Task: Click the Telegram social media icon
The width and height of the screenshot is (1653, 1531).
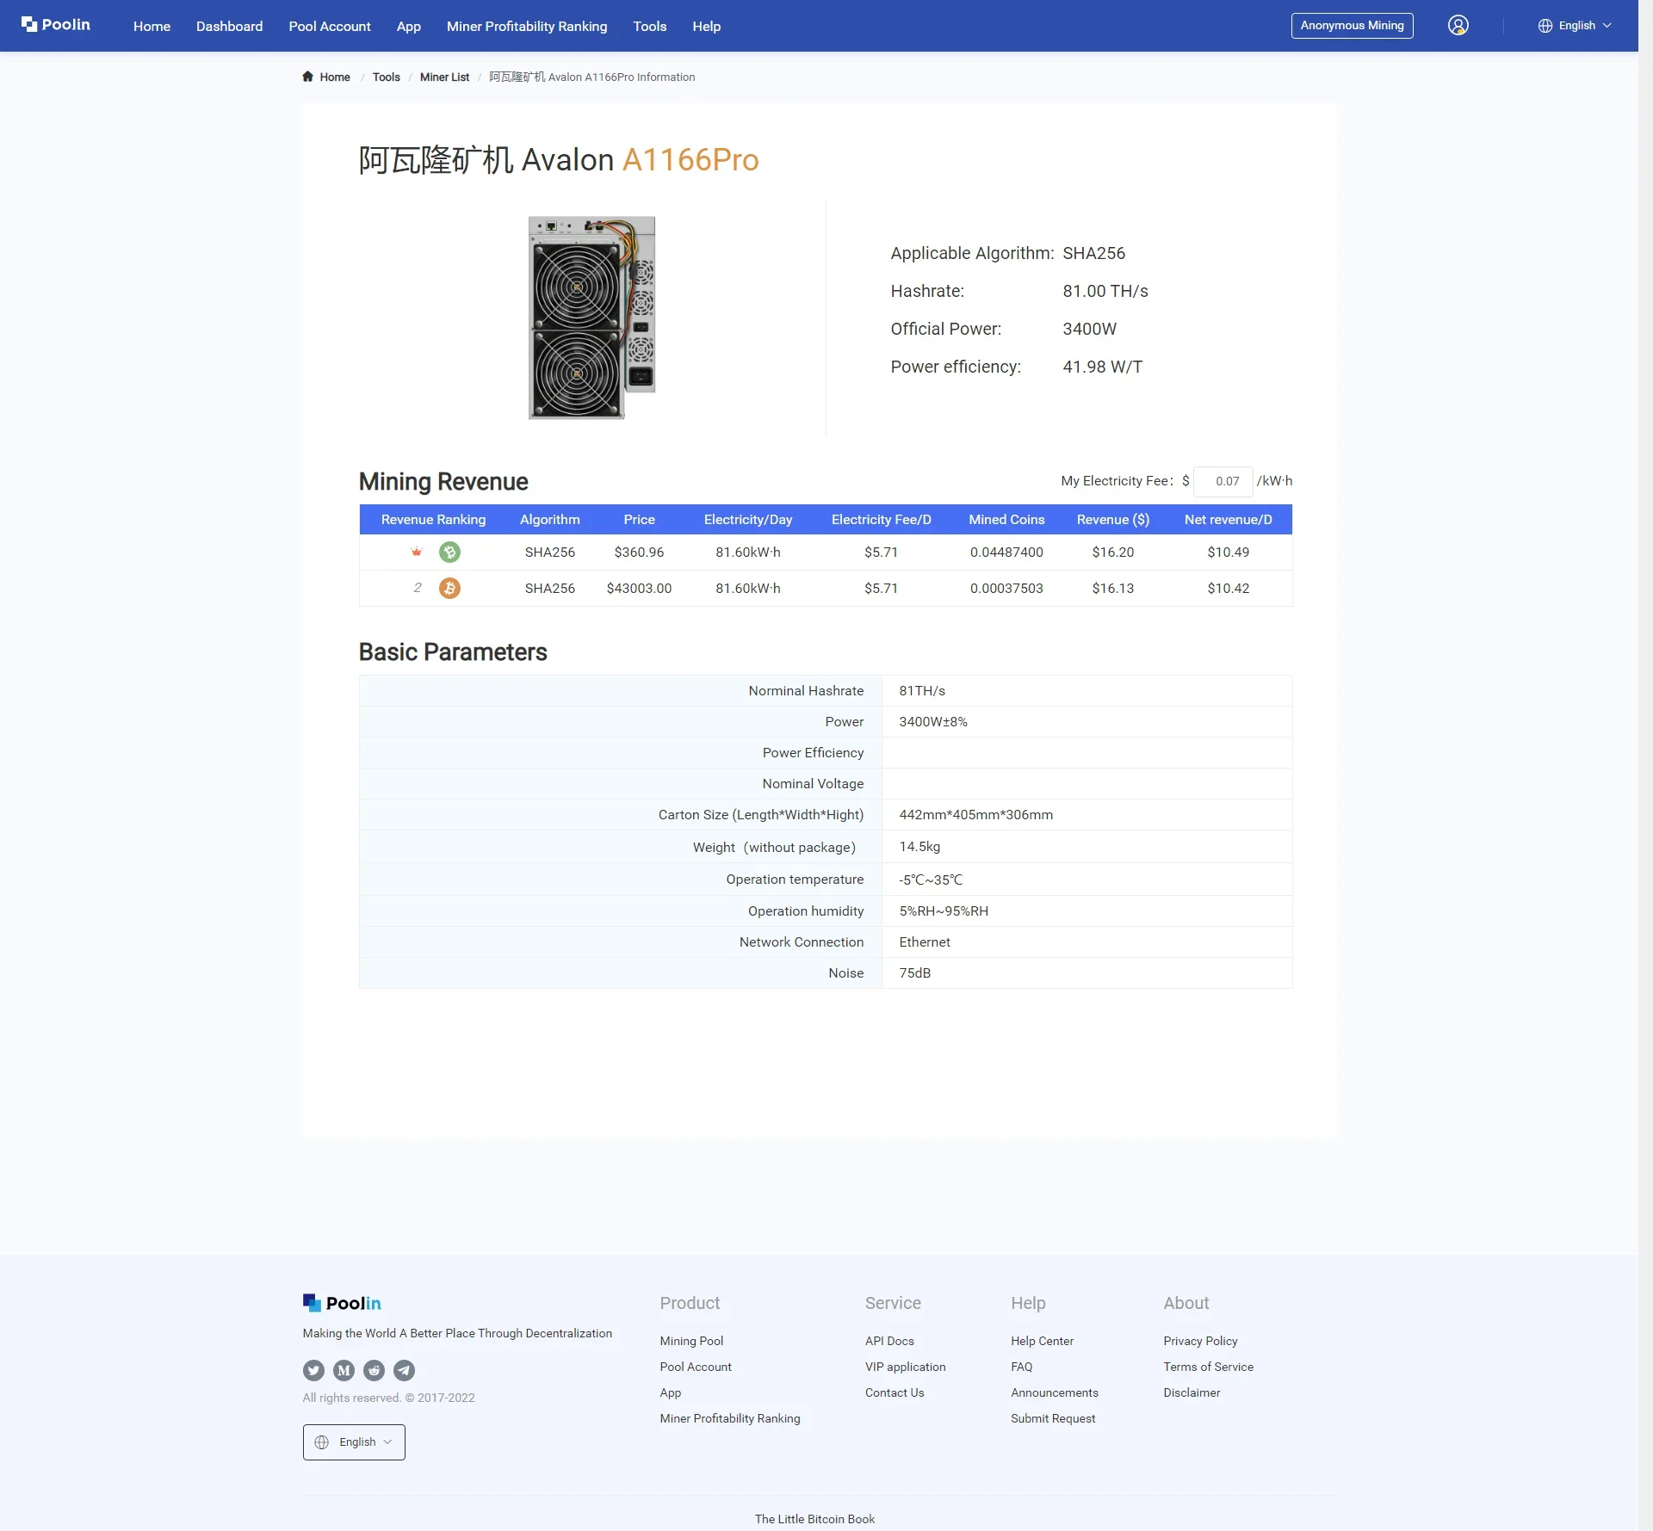Action: (x=405, y=1370)
